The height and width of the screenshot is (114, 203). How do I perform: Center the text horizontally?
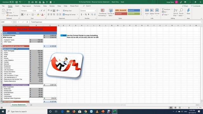(x=51, y=15)
